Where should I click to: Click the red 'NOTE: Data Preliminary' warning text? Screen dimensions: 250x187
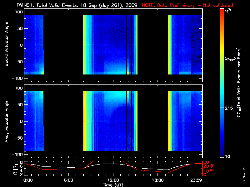(x=168, y=5)
